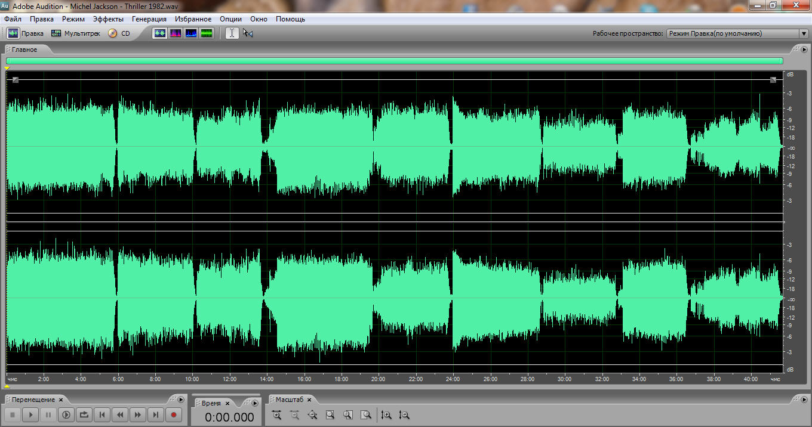Click the green horizontal range bar
The width and height of the screenshot is (812, 427).
click(395, 61)
